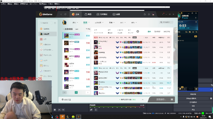Open the WeGame download manager icon
The width and height of the screenshot is (213, 119).
(149, 14)
